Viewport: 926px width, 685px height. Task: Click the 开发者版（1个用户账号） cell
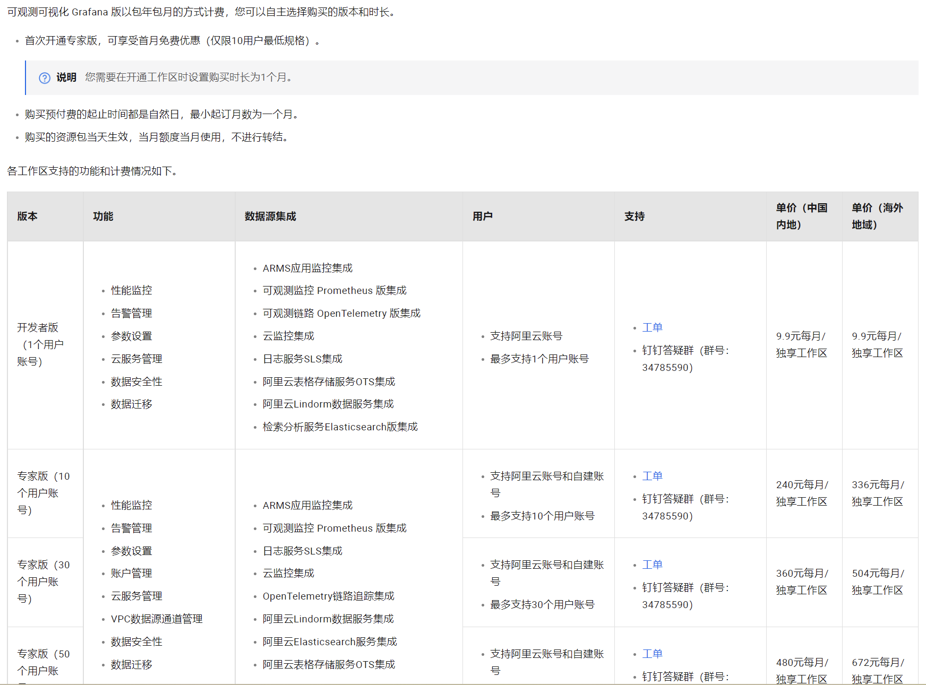(45, 345)
